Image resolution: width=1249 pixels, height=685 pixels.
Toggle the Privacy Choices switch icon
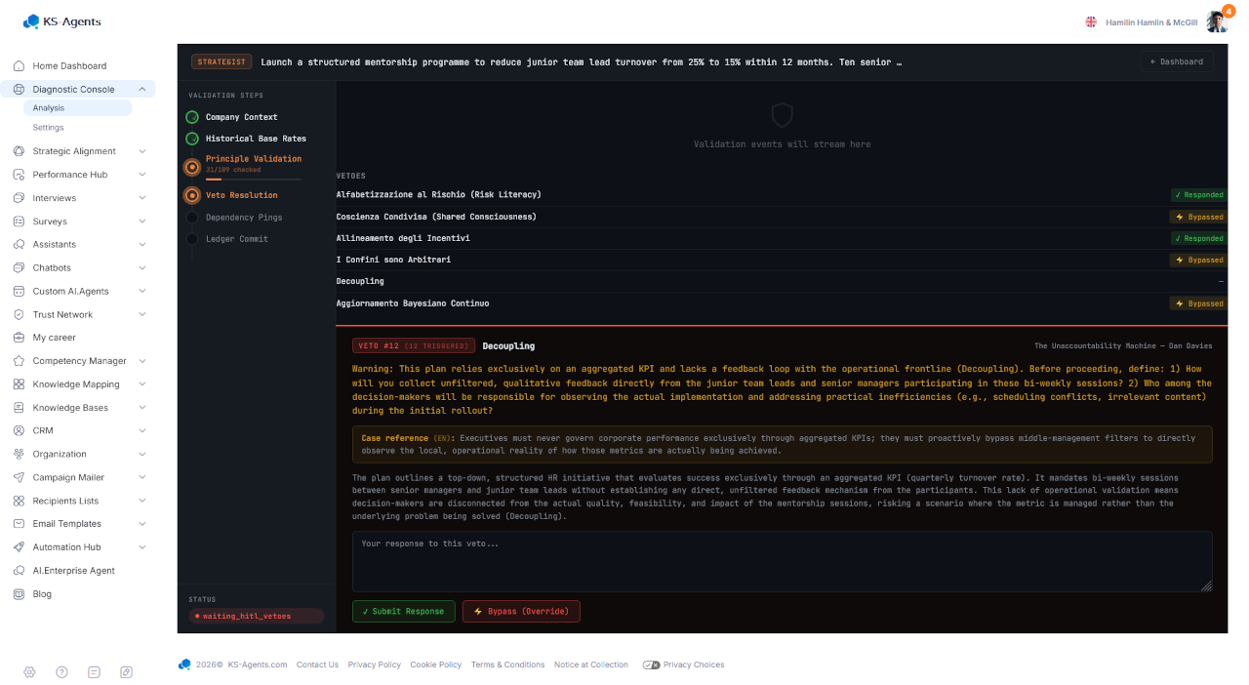[x=651, y=665]
